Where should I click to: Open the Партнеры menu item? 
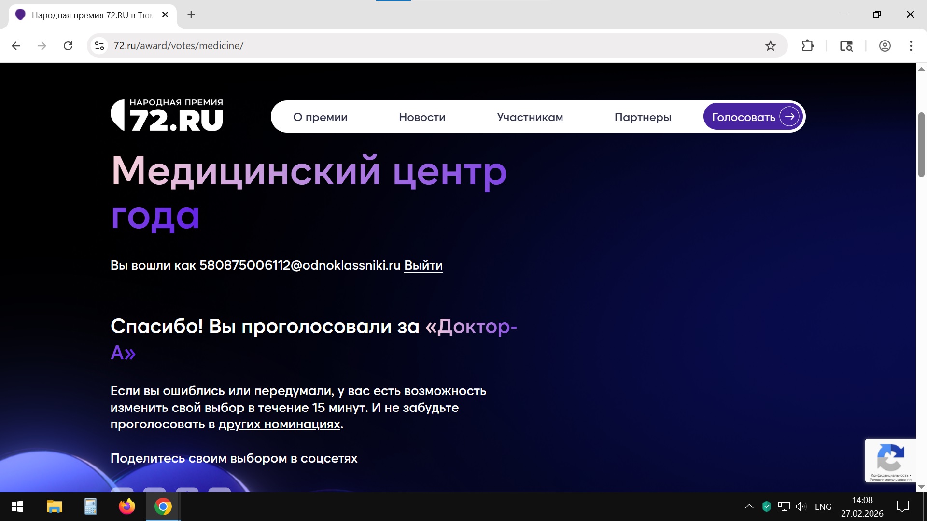point(643,117)
